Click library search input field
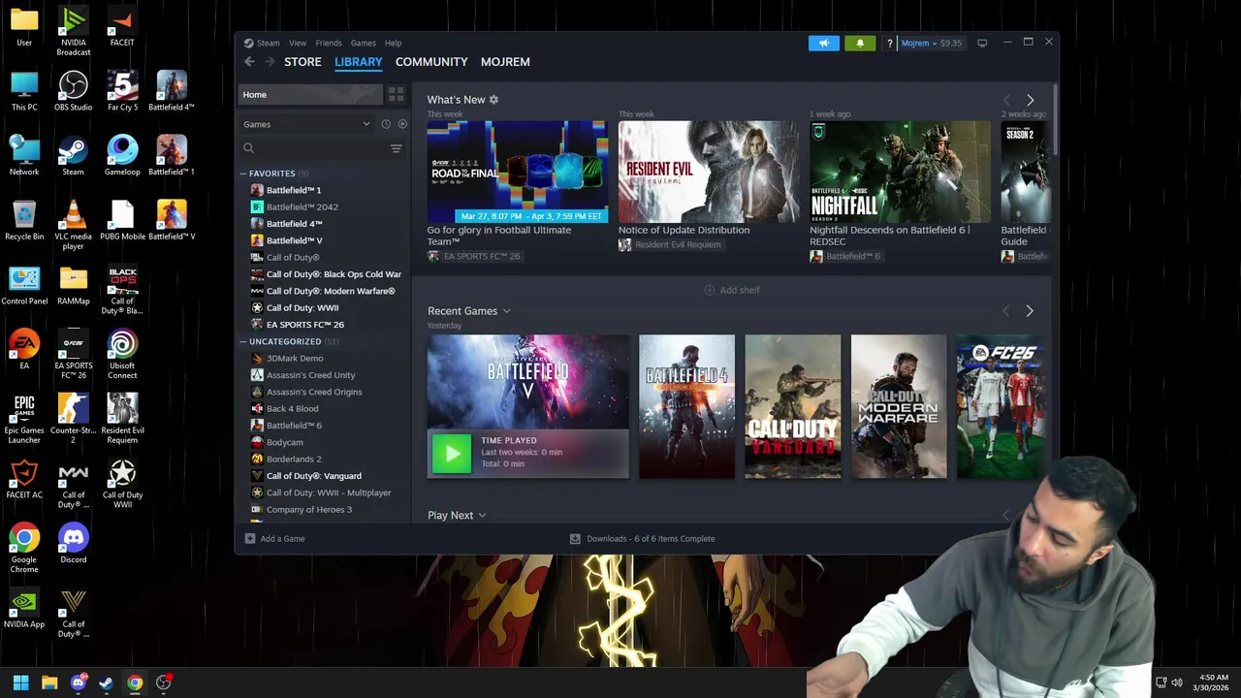Image resolution: width=1241 pixels, height=698 pixels. point(320,148)
